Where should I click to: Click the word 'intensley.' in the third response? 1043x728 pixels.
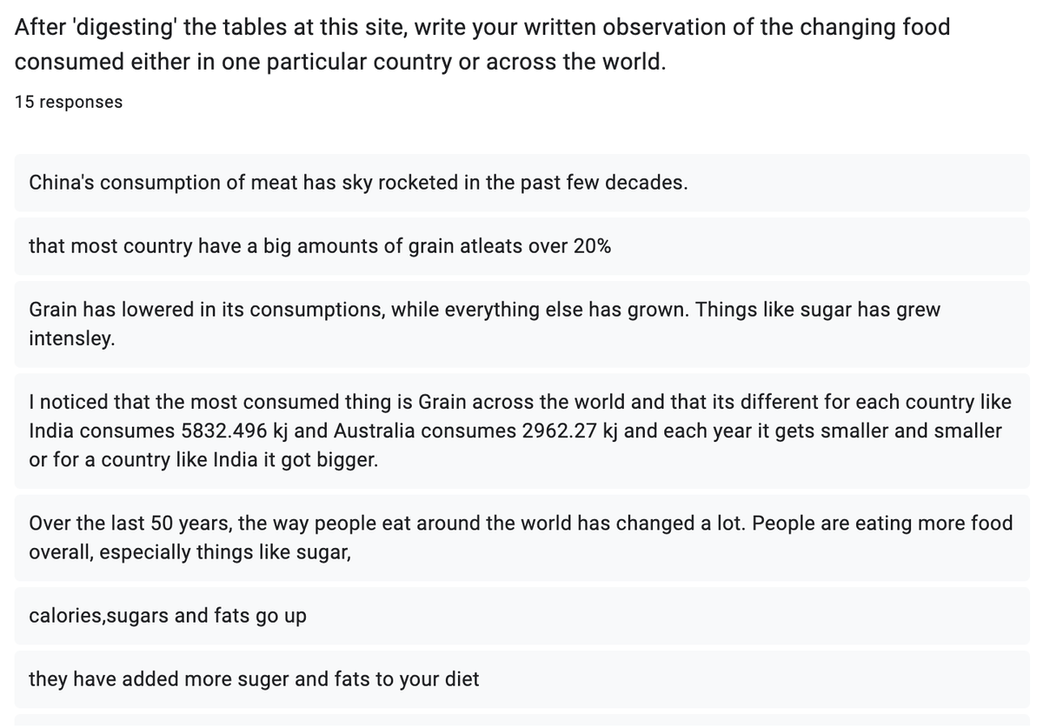coord(71,338)
